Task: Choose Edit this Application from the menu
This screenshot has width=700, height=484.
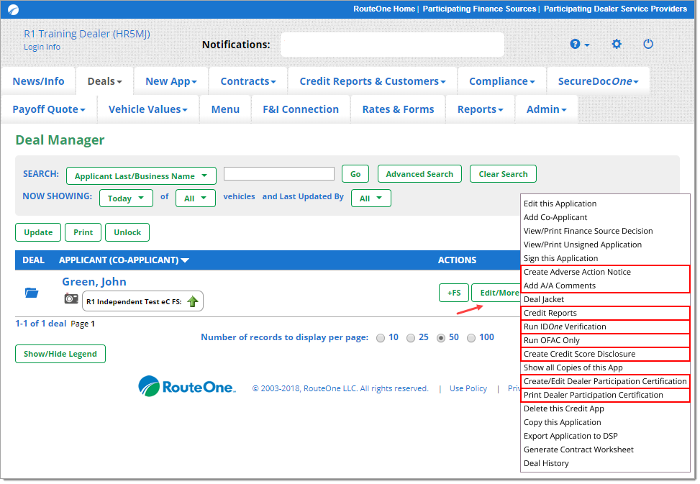Action: (560, 204)
